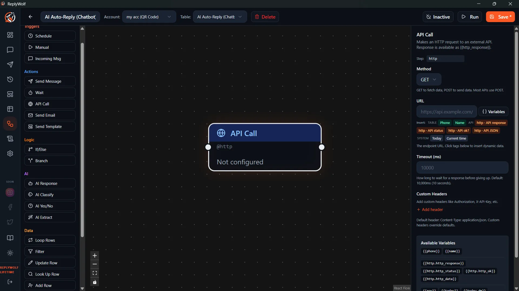Open the workflows sidebar icon
This screenshot has height=291, width=519.
click(10, 124)
